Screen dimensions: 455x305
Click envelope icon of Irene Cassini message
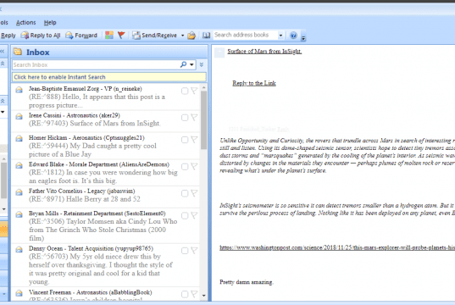pyautogui.click(x=19, y=116)
